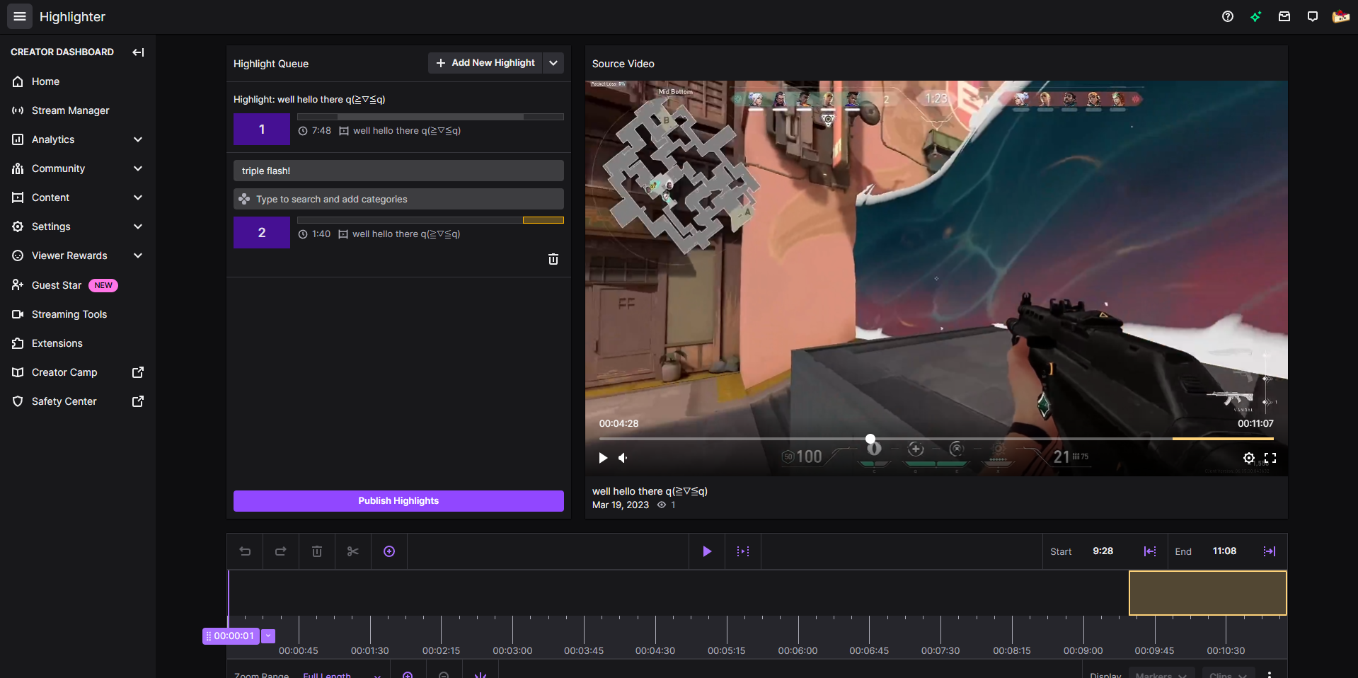The image size is (1358, 678).
Task: Delete the selected segment with the trash icon
Action: coord(316,551)
